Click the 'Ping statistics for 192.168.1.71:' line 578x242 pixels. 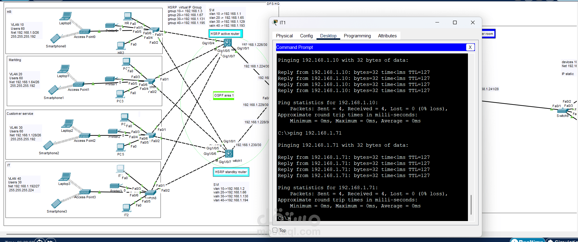(328, 188)
